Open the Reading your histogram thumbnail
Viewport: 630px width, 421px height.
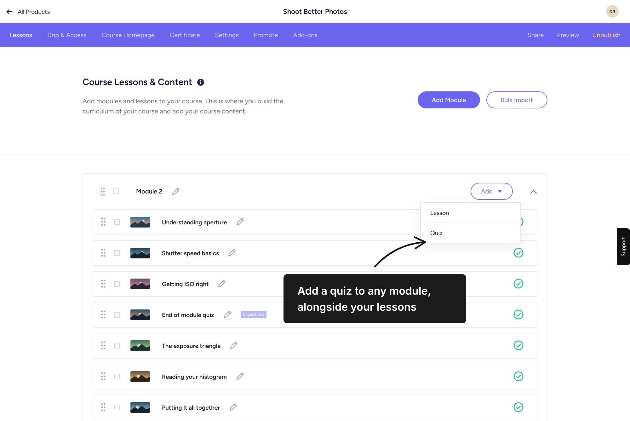click(x=140, y=377)
